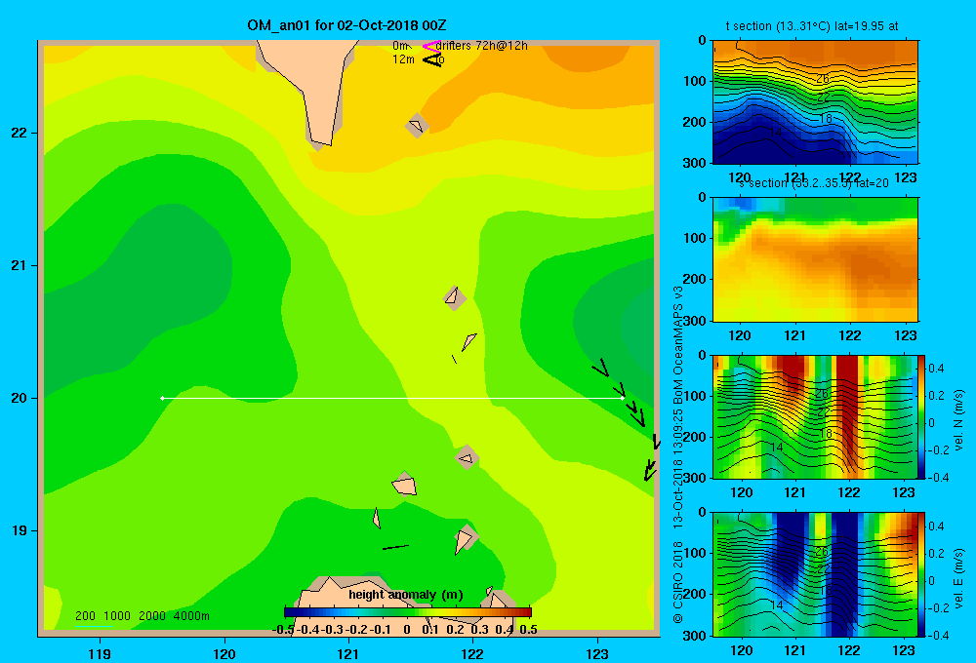
Task: Click the 'vel. E (m/s)' colorbar label
Action: [958, 577]
